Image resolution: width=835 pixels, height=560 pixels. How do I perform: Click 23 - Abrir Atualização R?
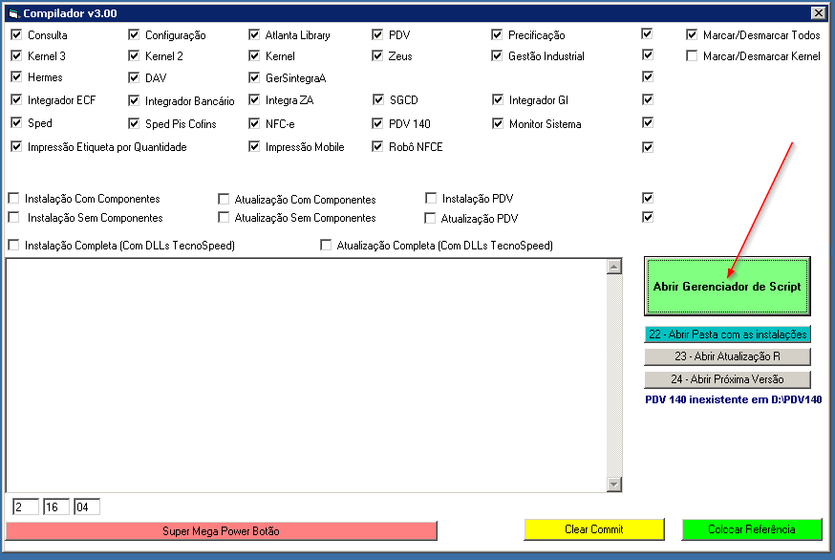pyautogui.click(x=727, y=356)
